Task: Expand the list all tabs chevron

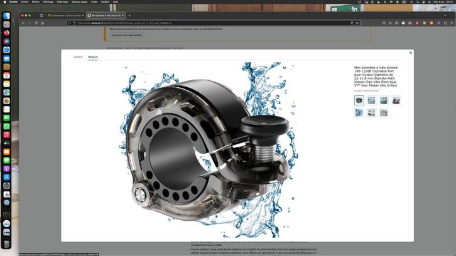Action: pos(445,16)
